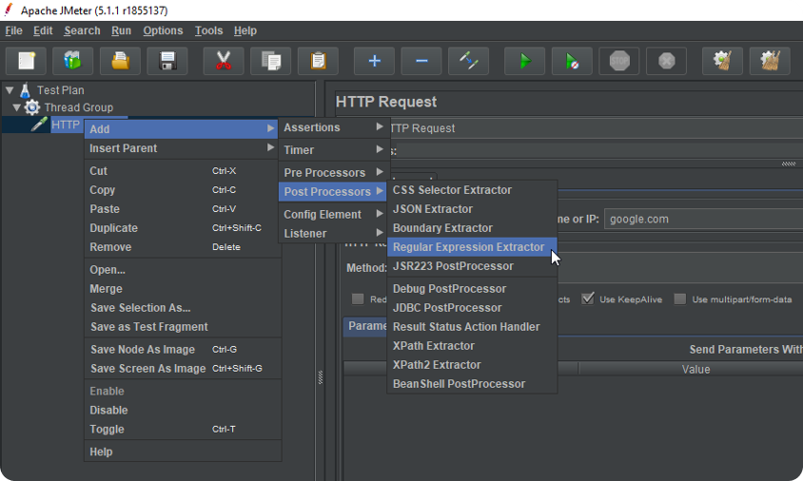Open the Templates toolbar icon
Viewport: 803px width, 481px height.
(72, 61)
